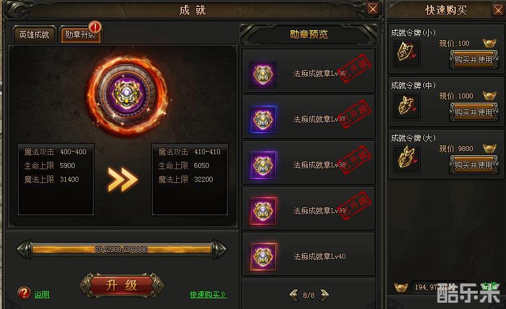Open the 快速购买 green link
This screenshot has width=506, height=309.
click(x=208, y=295)
